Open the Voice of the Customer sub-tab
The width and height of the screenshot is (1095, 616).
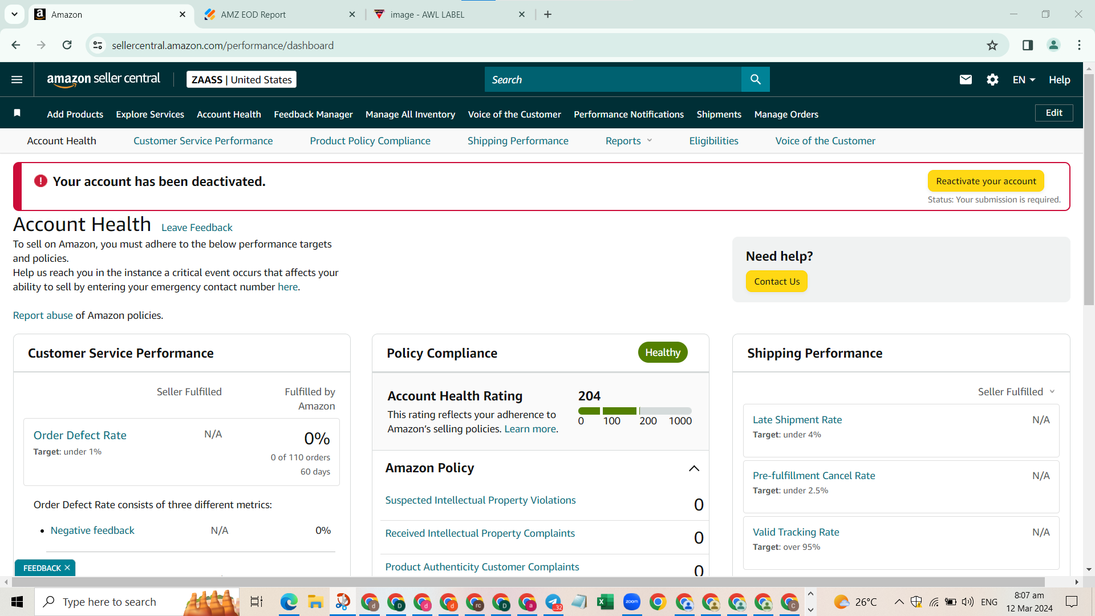tap(825, 141)
